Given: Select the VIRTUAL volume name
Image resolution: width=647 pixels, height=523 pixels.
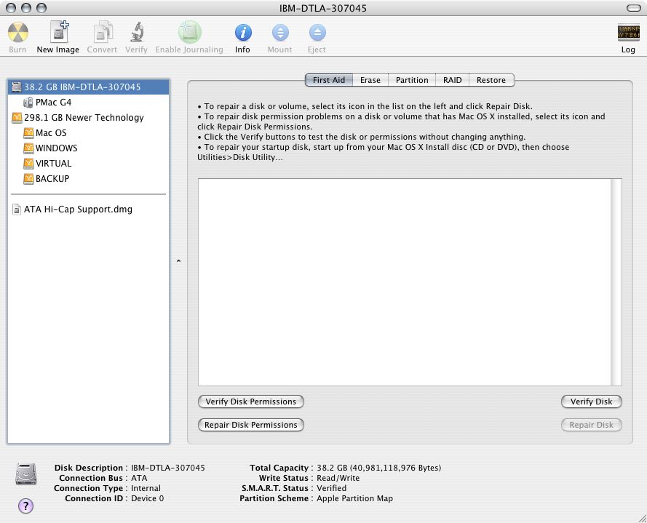Looking at the screenshot, I should click(x=53, y=164).
